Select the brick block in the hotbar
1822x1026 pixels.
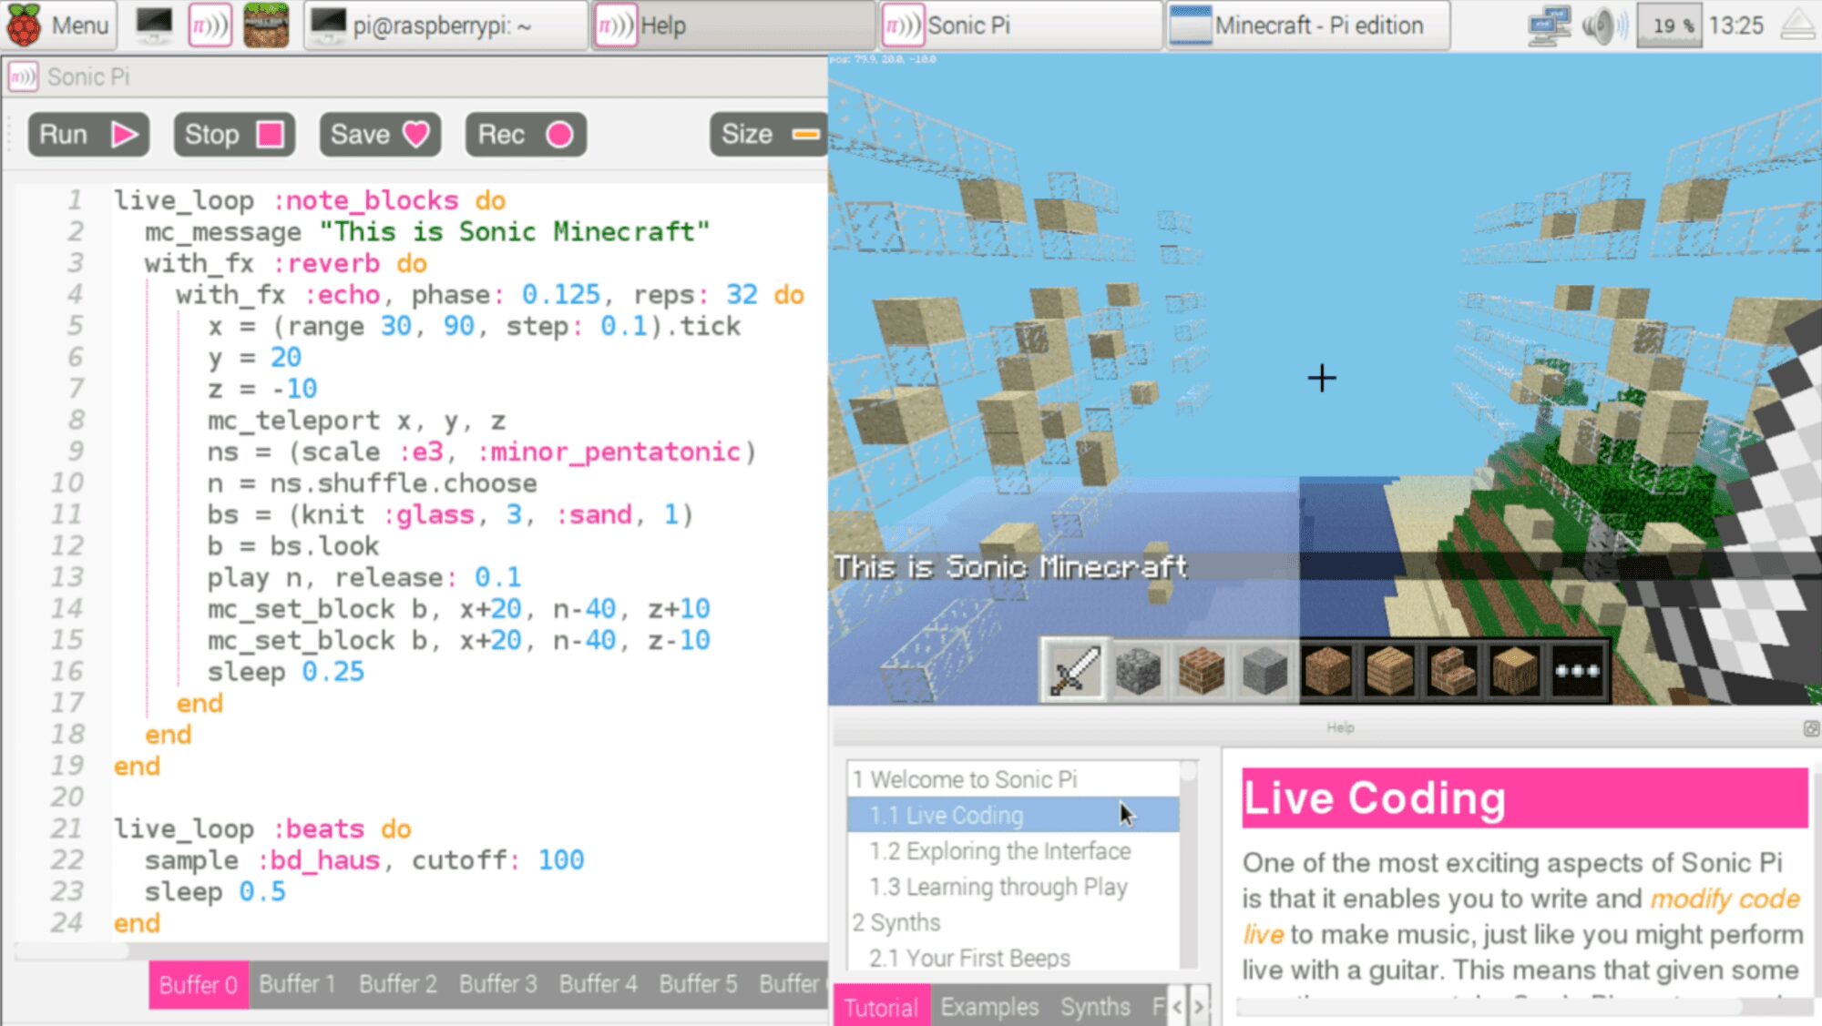pos(1201,671)
